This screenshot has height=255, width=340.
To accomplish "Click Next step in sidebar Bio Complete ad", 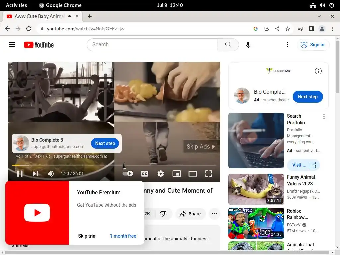I will [x=307, y=97].
